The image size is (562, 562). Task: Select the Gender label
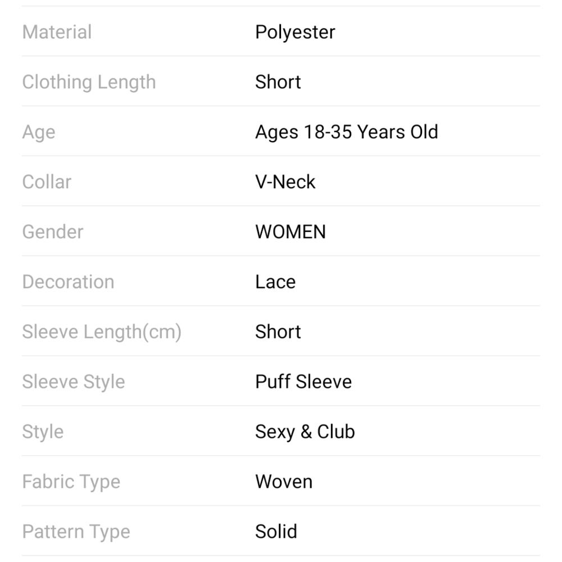tap(53, 232)
